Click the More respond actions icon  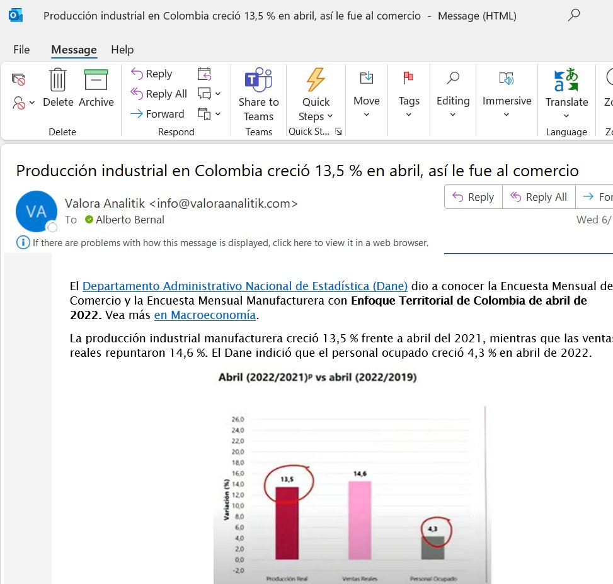205,114
